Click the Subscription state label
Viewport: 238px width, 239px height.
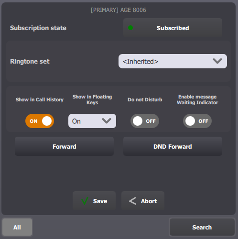(x=38, y=28)
